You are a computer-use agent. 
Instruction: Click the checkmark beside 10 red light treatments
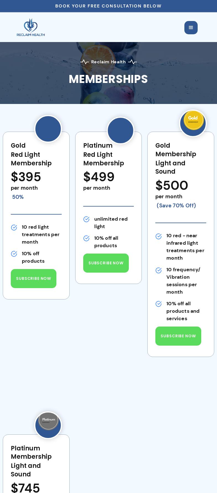14,228
